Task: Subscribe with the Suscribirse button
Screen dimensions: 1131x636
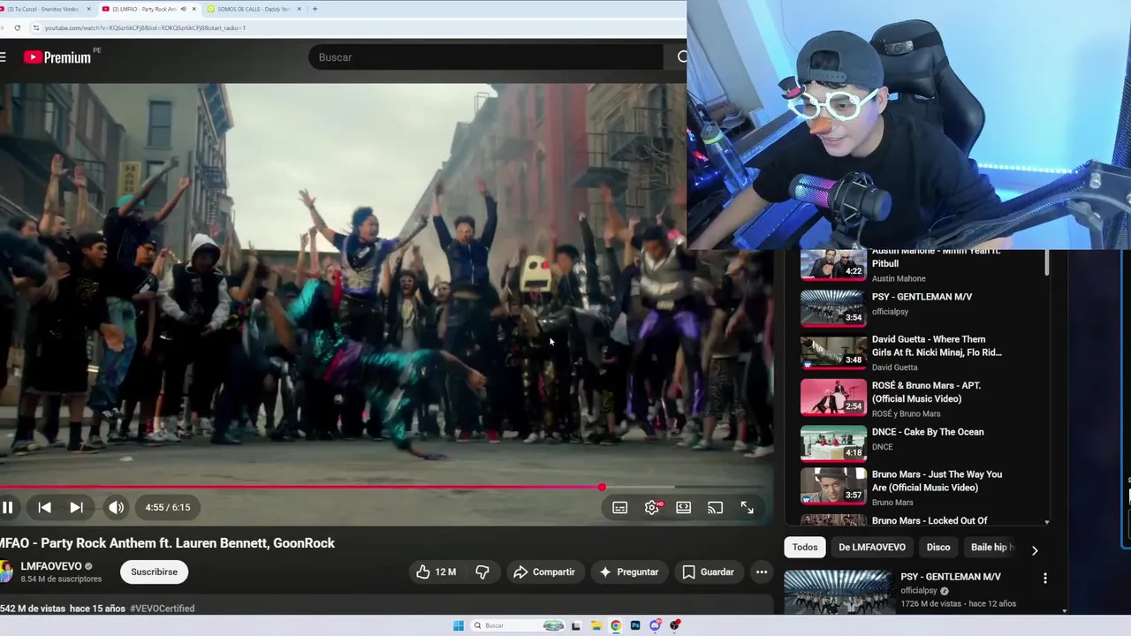Action: (154, 572)
